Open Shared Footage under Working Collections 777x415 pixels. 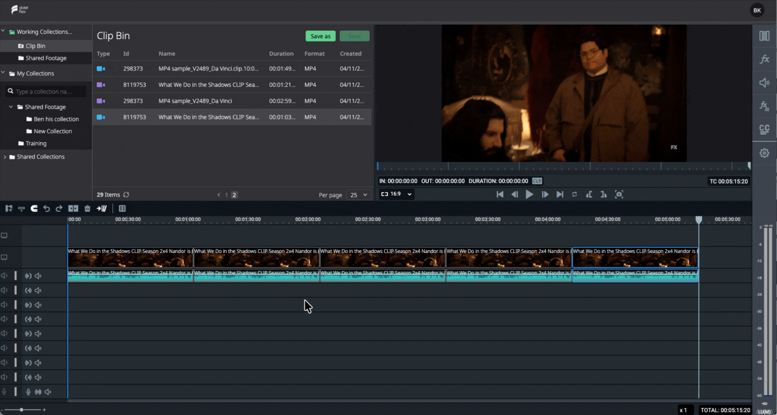point(46,58)
